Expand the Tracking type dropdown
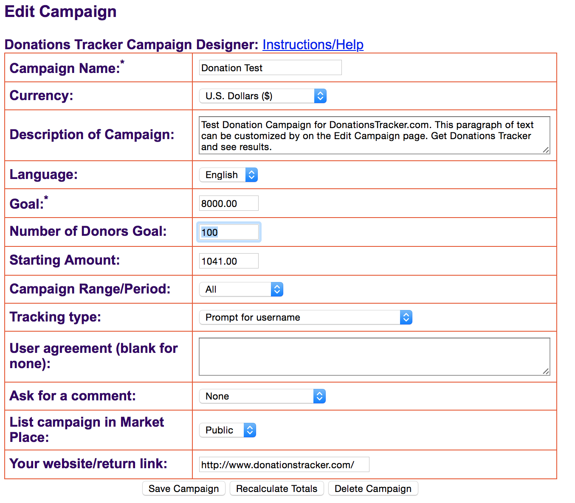The image size is (575, 503). pyautogui.click(x=305, y=317)
